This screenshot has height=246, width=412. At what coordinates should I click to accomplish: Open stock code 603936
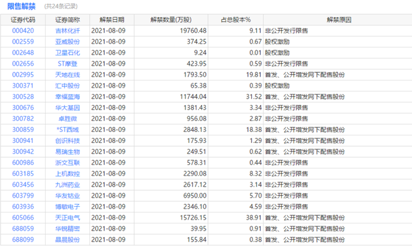tap(23, 207)
